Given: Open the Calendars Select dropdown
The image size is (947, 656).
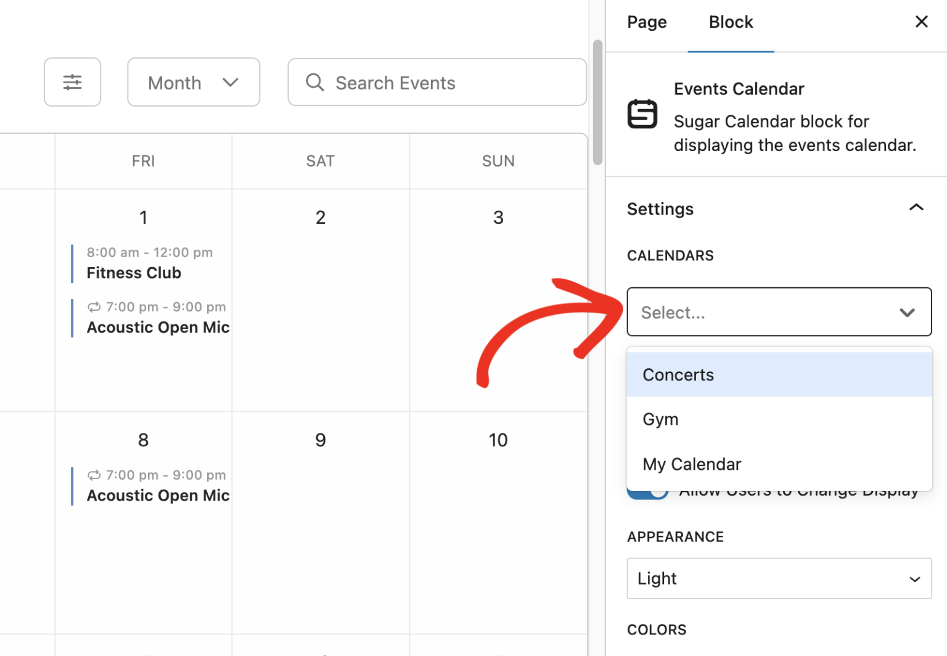Looking at the screenshot, I should point(779,312).
